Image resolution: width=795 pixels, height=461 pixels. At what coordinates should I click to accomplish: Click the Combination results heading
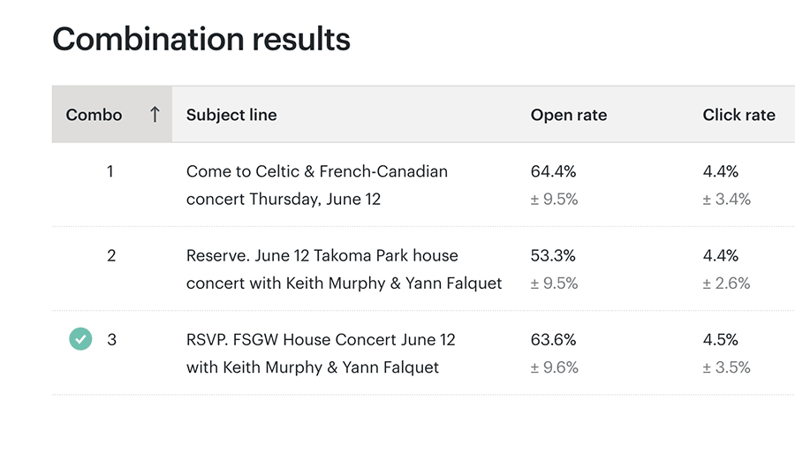[x=201, y=40]
